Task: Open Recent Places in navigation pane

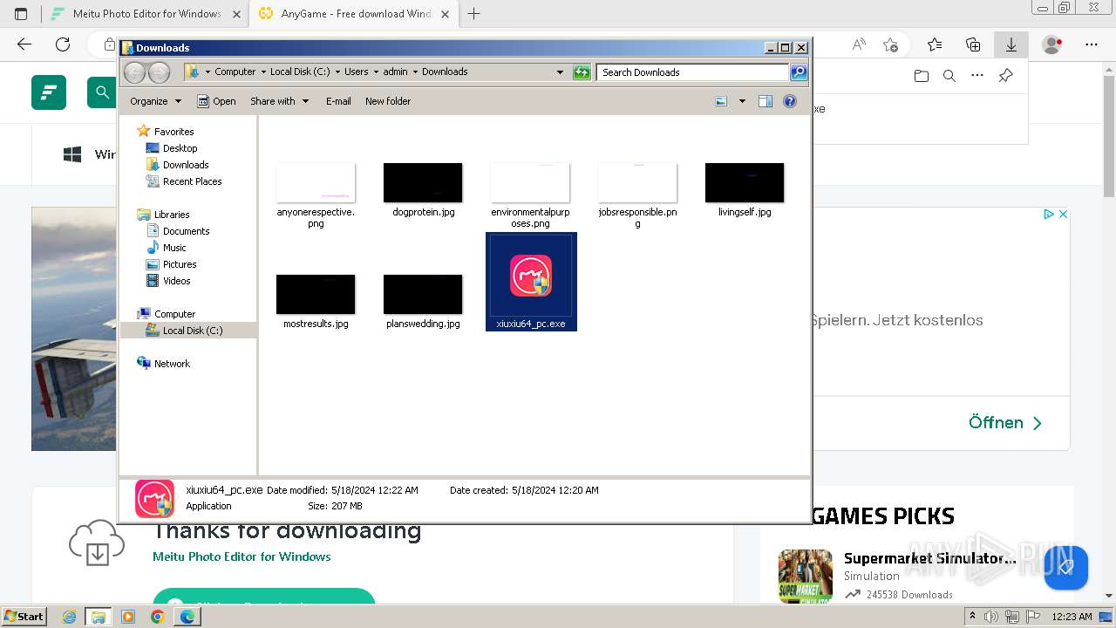Action: pyautogui.click(x=192, y=181)
